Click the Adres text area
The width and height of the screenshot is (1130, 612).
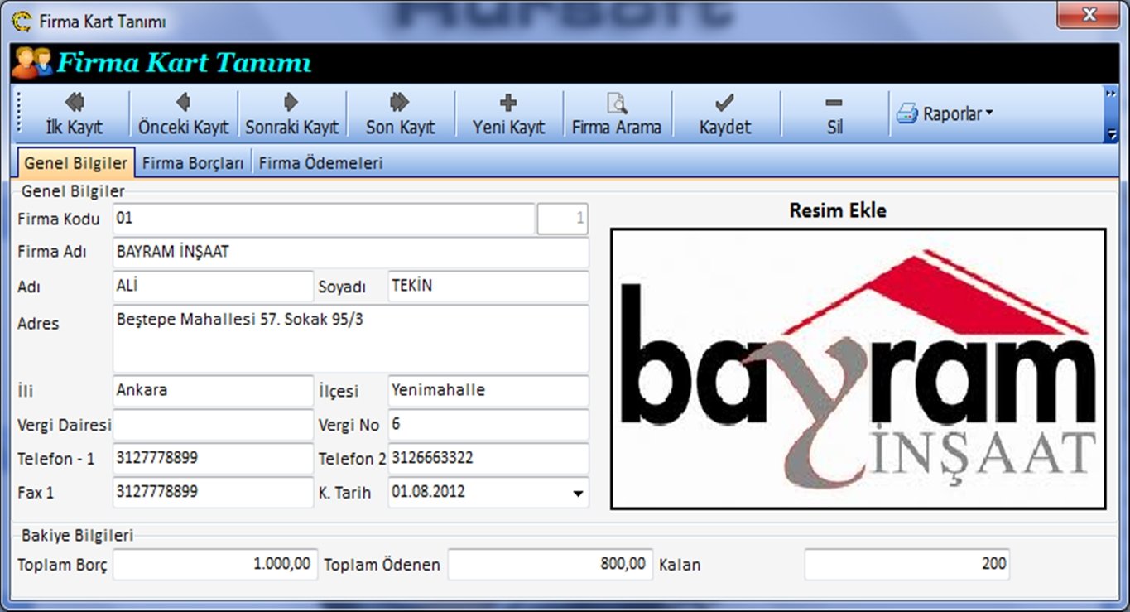[x=350, y=339]
